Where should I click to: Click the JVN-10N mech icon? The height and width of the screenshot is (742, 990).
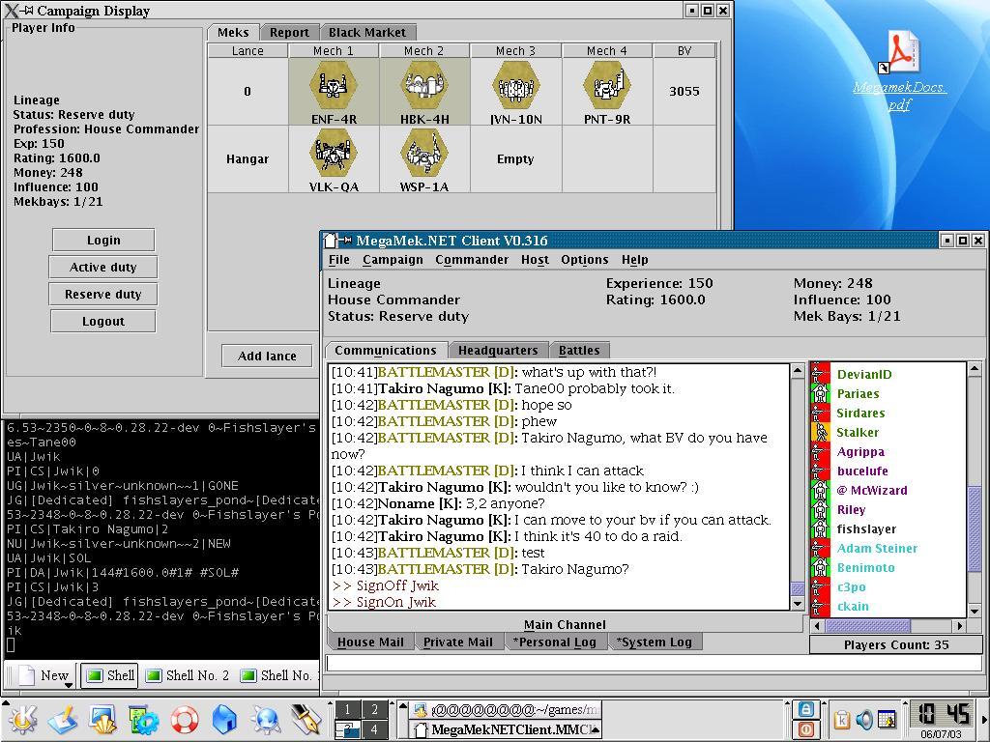[x=515, y=87]
